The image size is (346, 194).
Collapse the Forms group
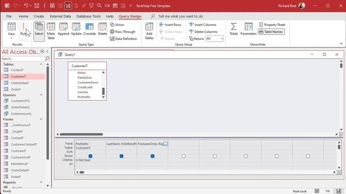click(x=41, y=119)
